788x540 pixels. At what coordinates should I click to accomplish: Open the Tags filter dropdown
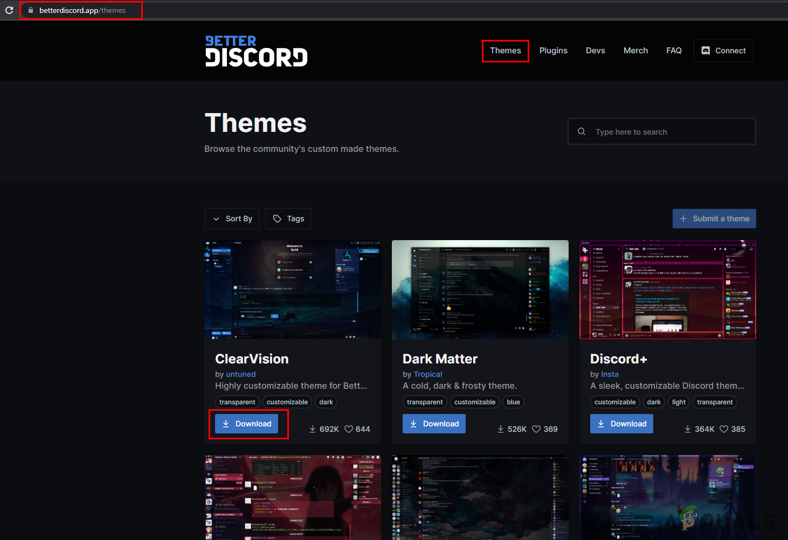pyautogui.click(x=288, y=219)
